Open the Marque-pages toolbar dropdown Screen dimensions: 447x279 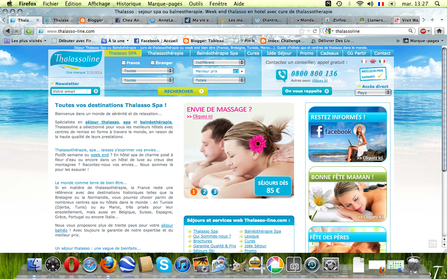[x=424, y=41]
